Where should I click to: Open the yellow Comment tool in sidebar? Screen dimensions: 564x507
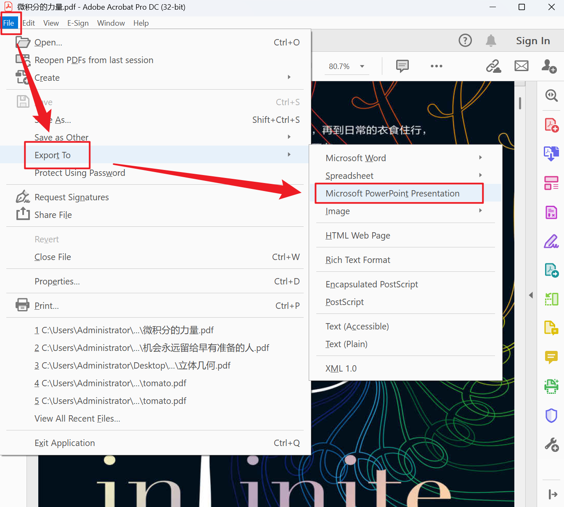[x=551, y=357]
